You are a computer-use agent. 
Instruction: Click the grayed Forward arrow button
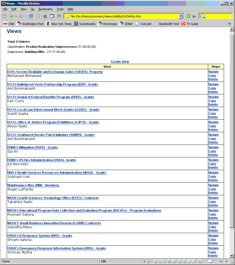[x=21, y=16]
